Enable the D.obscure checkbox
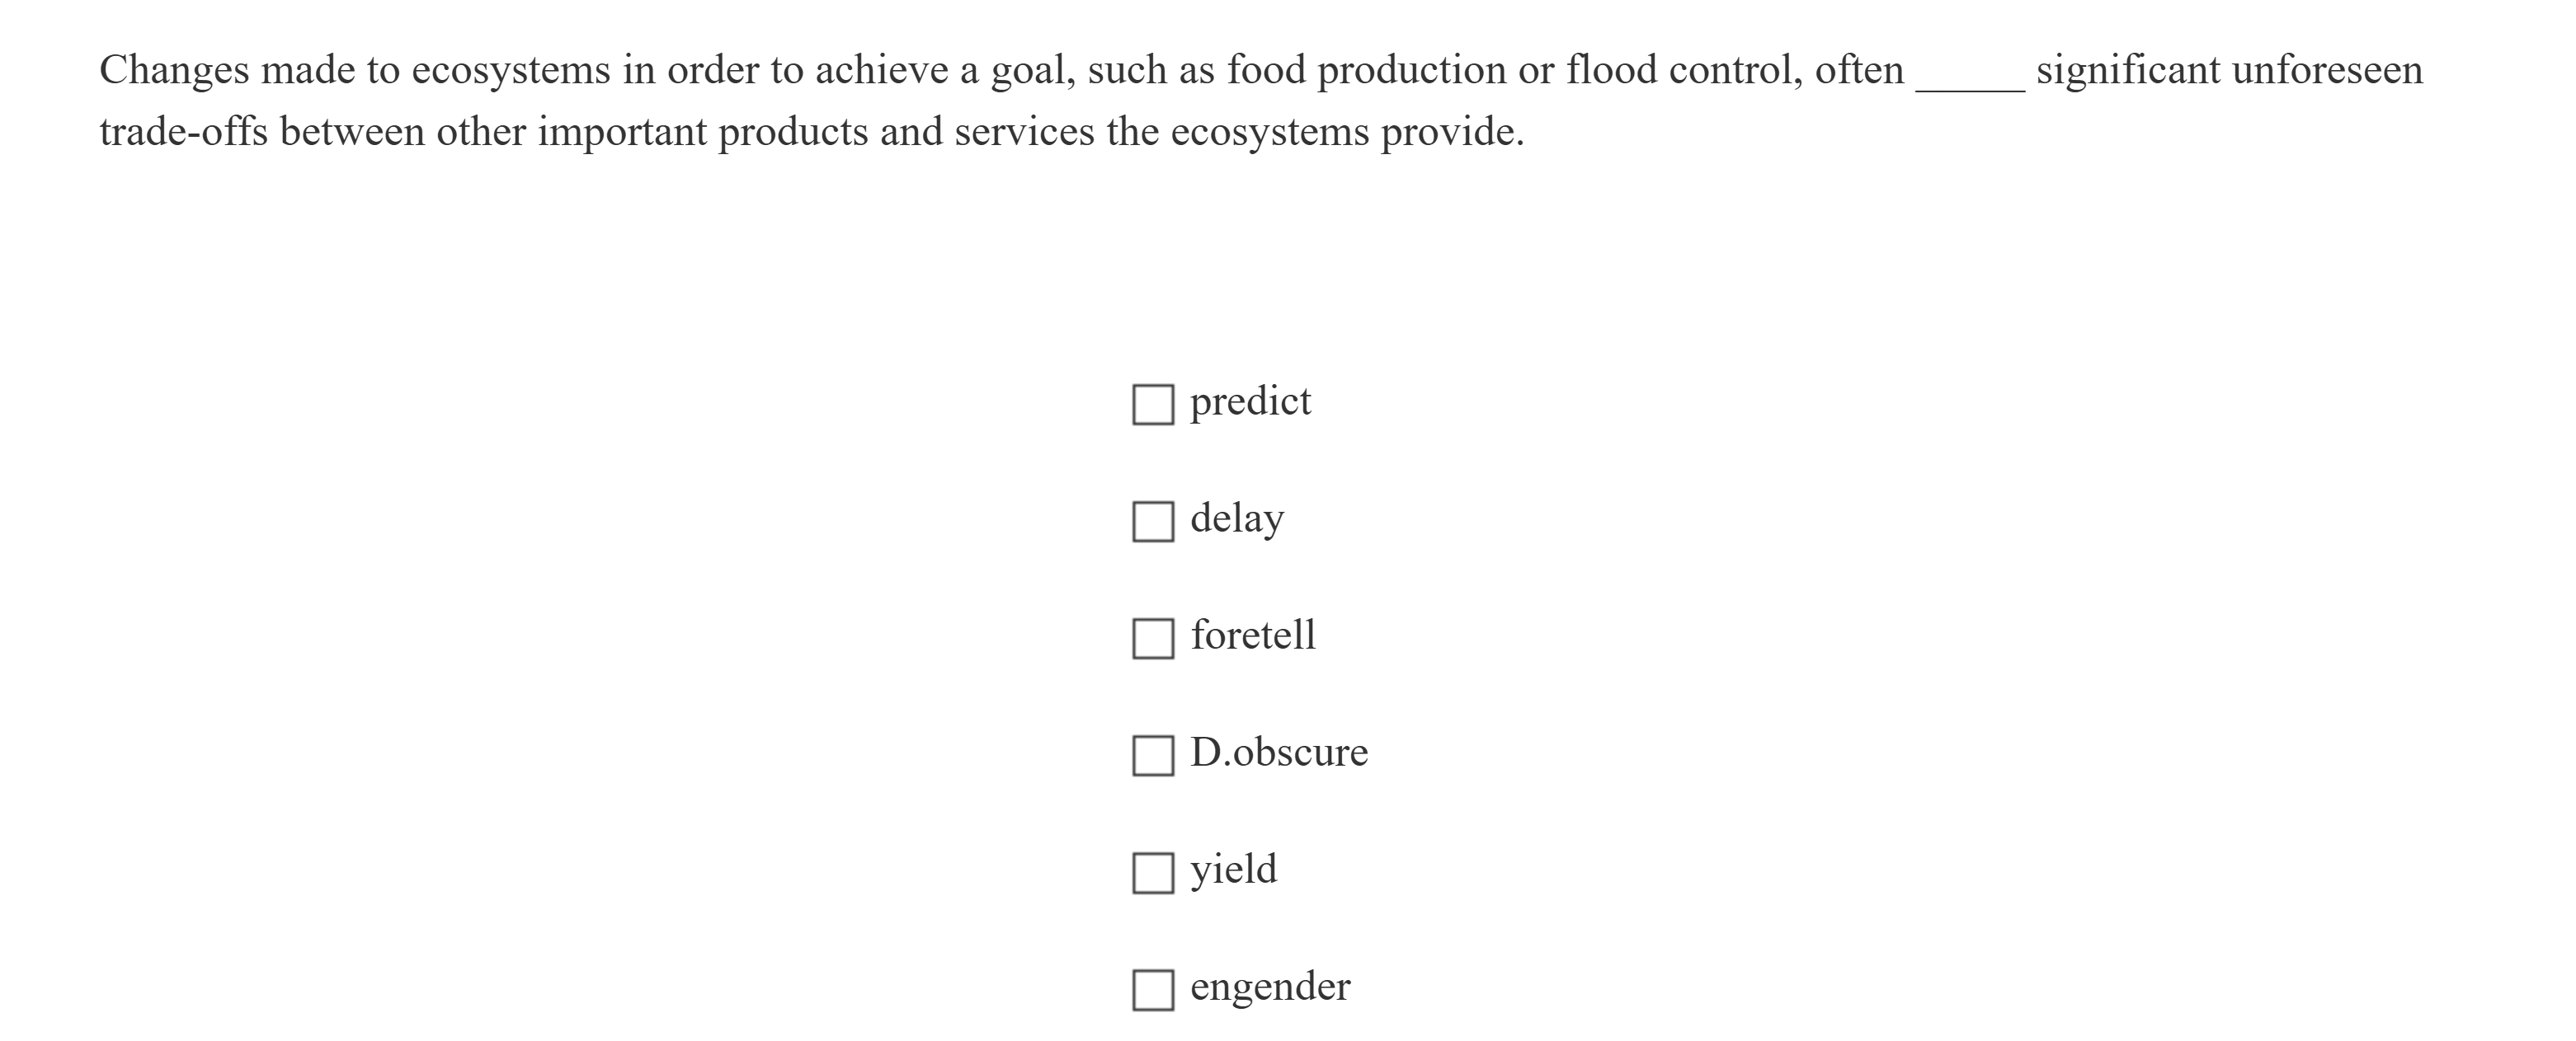Screen dimensions: 2576x1041 click(1152, 755)
